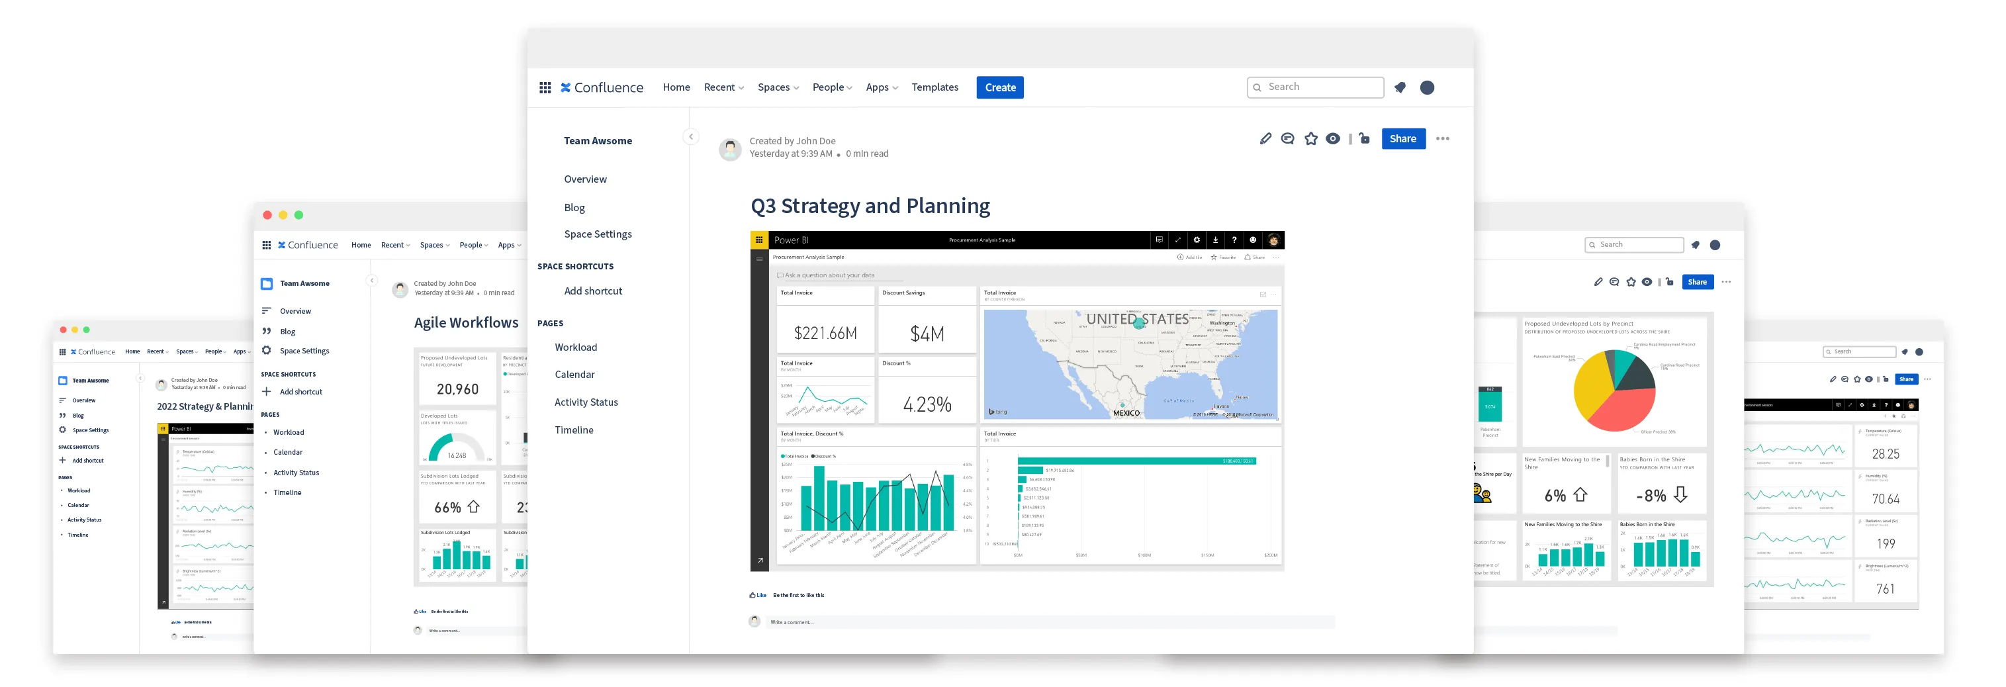Focus the 'Write a comment' field on the Q3 page

coord(1050,622)
